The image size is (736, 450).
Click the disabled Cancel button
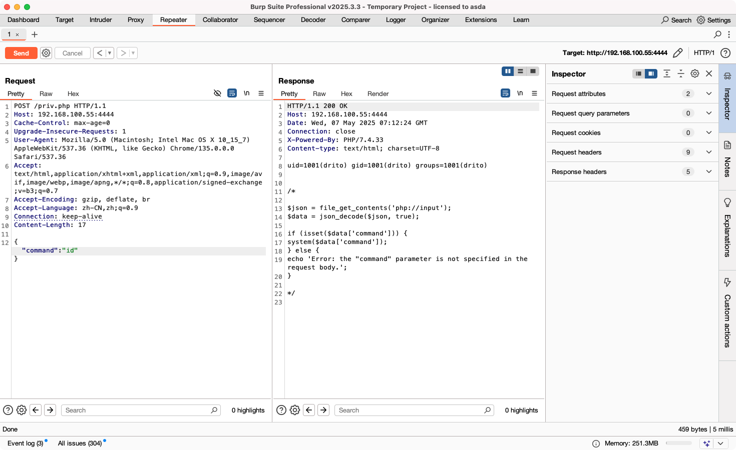click(73, 53)
